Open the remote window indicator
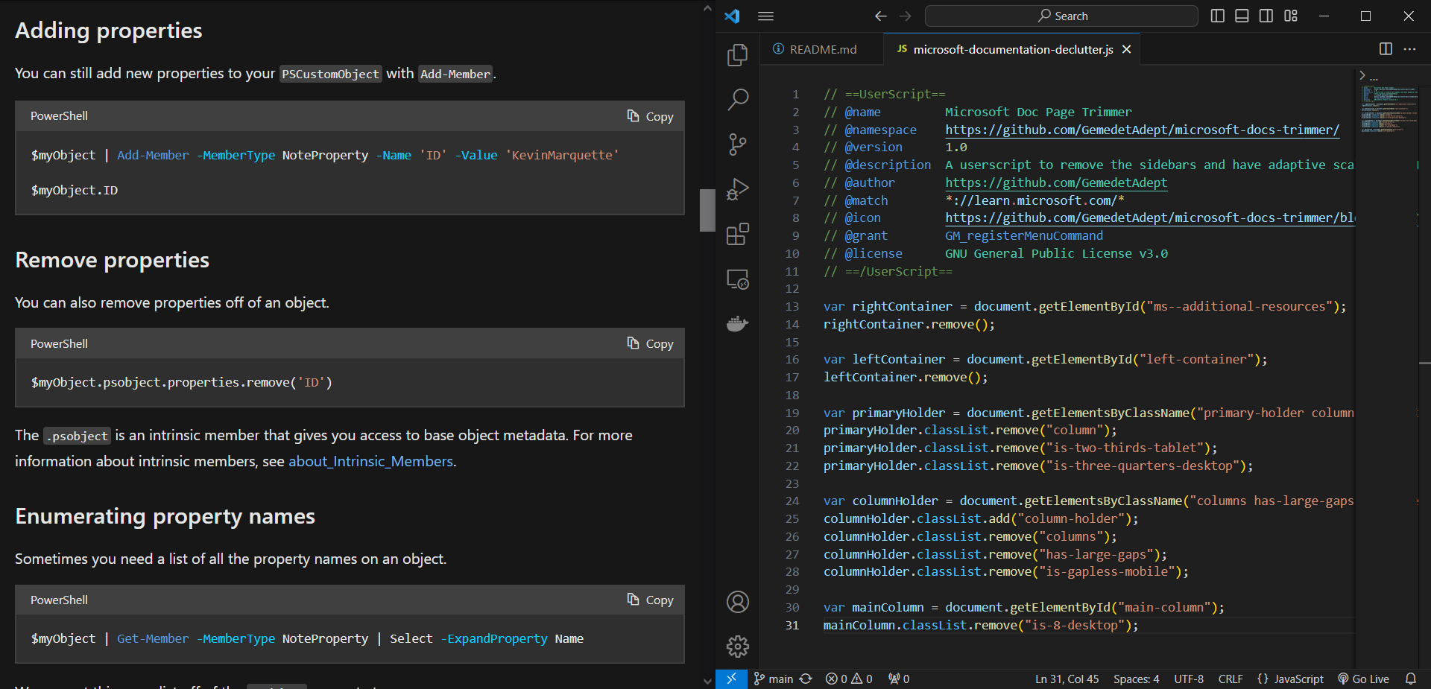Screen dimensions: 1431x689 point(731,679)
